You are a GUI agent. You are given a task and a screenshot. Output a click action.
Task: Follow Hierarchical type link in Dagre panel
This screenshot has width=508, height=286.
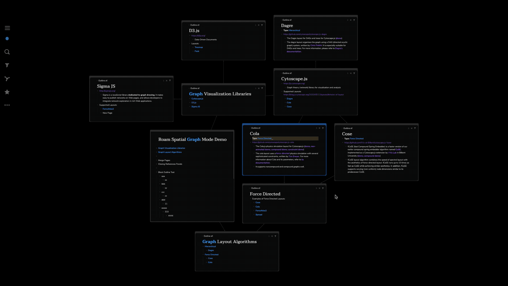point(294,30)
